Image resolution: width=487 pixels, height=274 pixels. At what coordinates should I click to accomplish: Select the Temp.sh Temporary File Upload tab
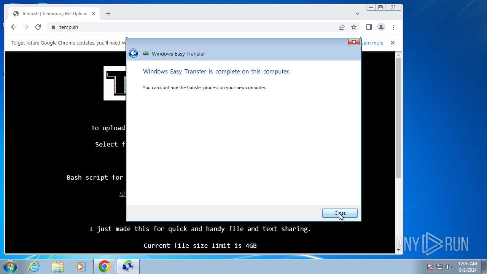click(x=54, y=14)
